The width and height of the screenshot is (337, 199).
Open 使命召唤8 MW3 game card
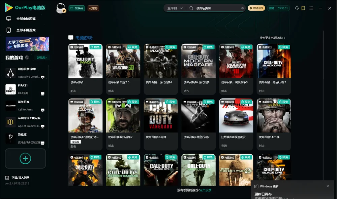85,69
